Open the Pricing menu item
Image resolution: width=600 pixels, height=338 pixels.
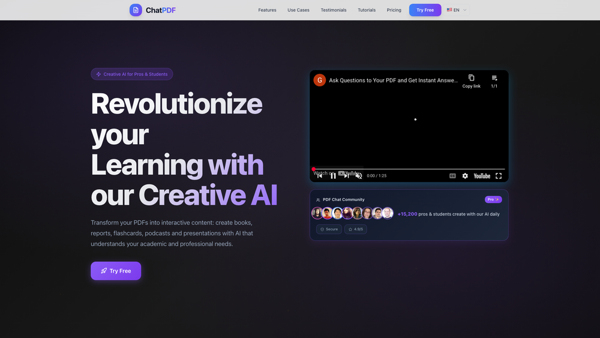click(394, 10)
